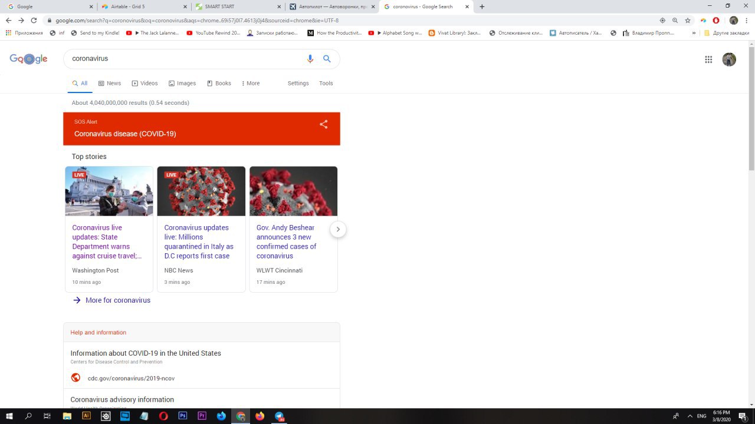
Task: Click the blue magnifier search button
Action: point(327,59)
